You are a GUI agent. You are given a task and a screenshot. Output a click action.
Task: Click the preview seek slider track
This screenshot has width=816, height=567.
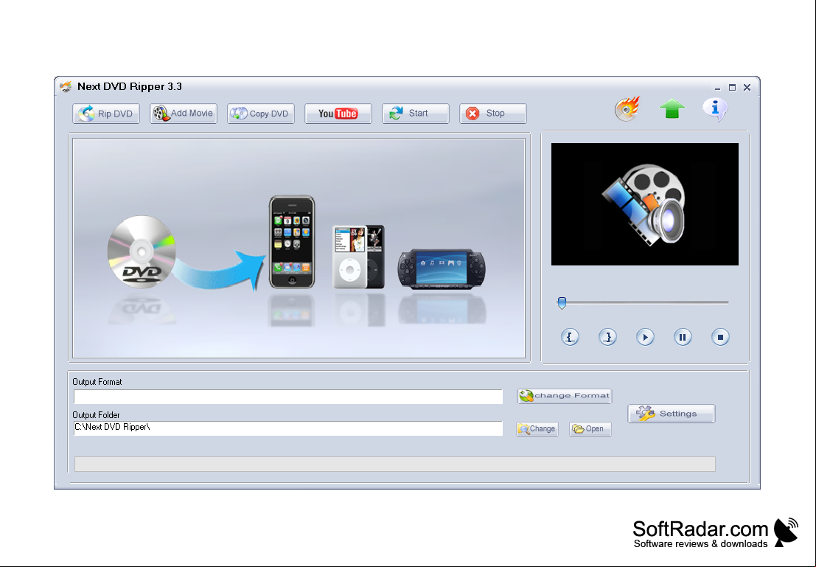644,302
